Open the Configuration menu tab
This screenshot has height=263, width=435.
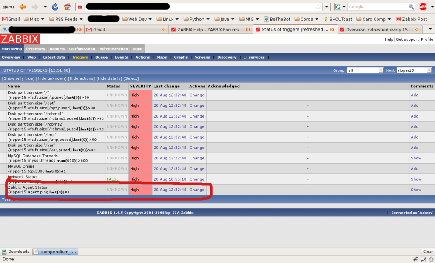coord(82,49)
